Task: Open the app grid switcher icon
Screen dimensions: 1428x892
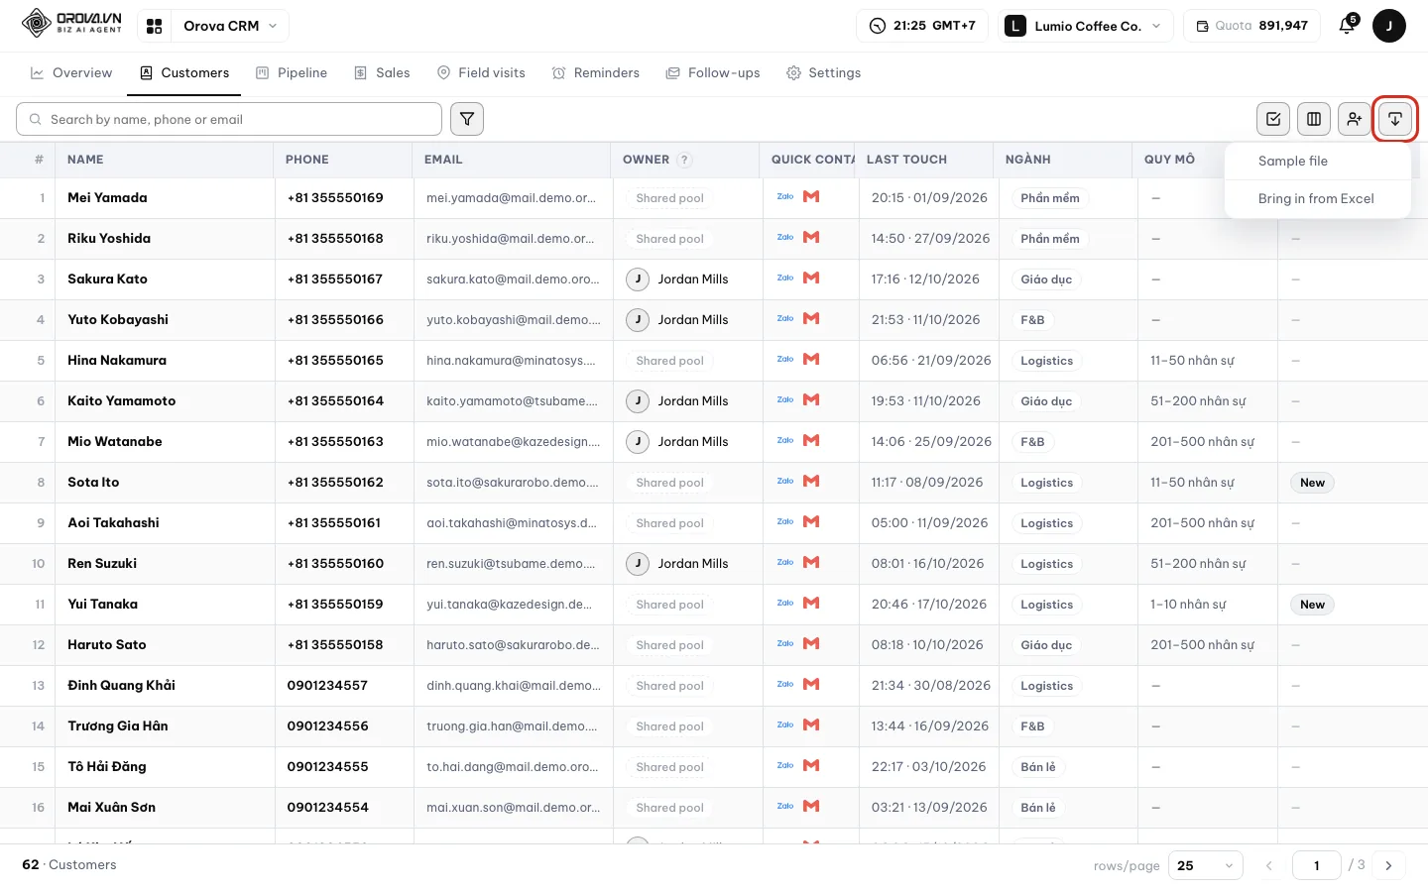Action: [x=154, y=26]
